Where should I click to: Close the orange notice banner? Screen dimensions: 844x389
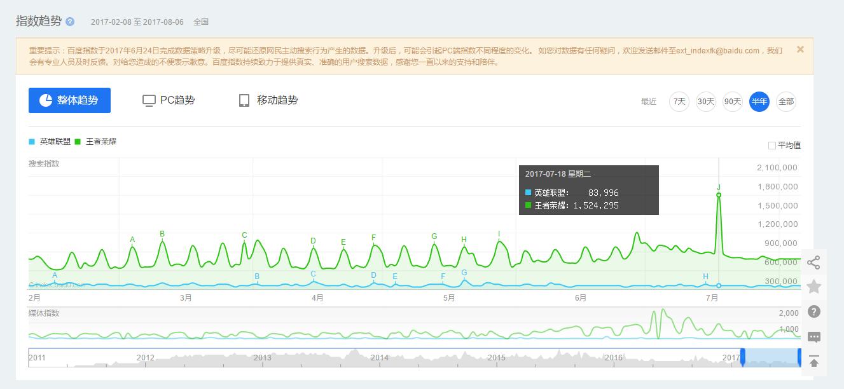point(800,50)
